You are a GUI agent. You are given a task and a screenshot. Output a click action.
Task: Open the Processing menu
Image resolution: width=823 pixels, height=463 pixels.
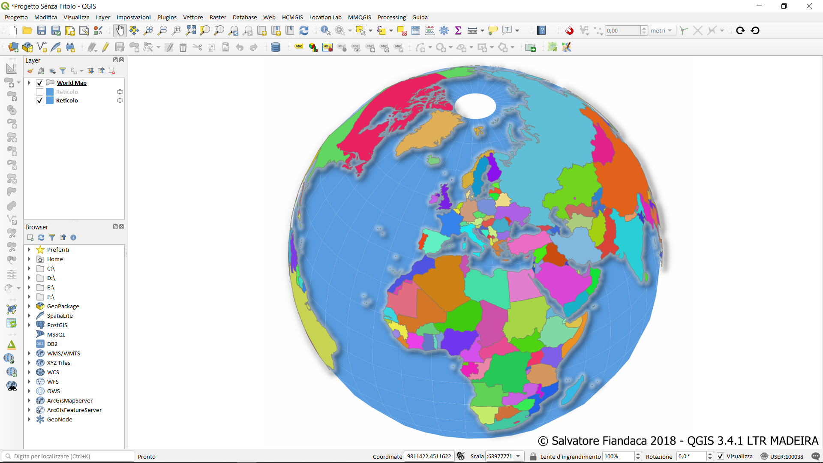point(391,17)
